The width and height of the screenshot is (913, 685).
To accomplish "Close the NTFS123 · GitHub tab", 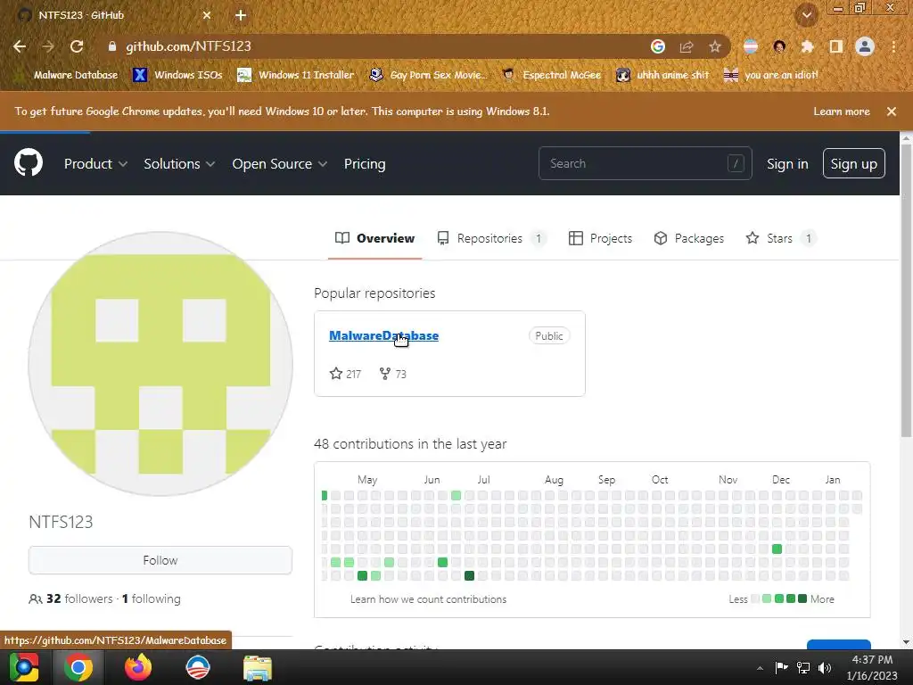I will tap(207, 15).
